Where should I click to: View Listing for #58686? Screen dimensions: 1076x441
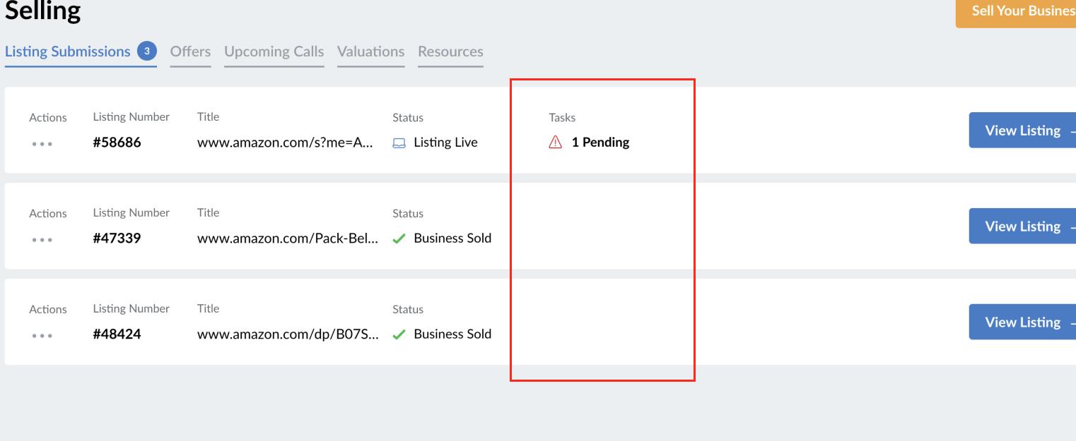(1022, 131)
